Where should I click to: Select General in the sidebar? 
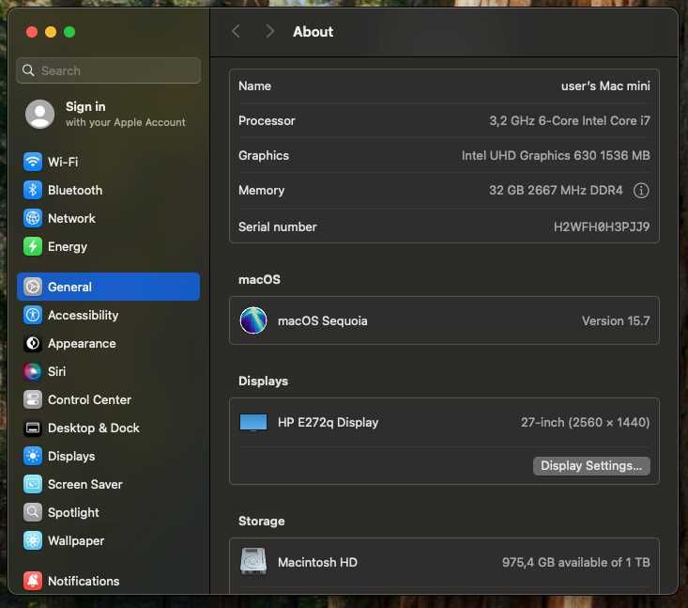click(109, 287)
